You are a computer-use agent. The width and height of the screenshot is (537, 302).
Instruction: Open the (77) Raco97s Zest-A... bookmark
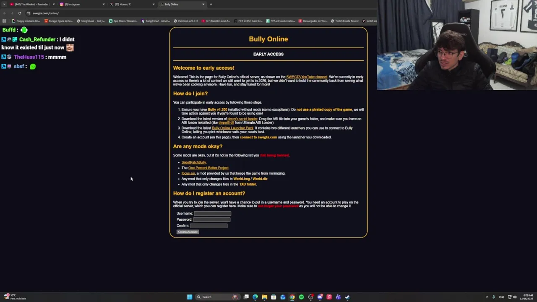(216, 21)
